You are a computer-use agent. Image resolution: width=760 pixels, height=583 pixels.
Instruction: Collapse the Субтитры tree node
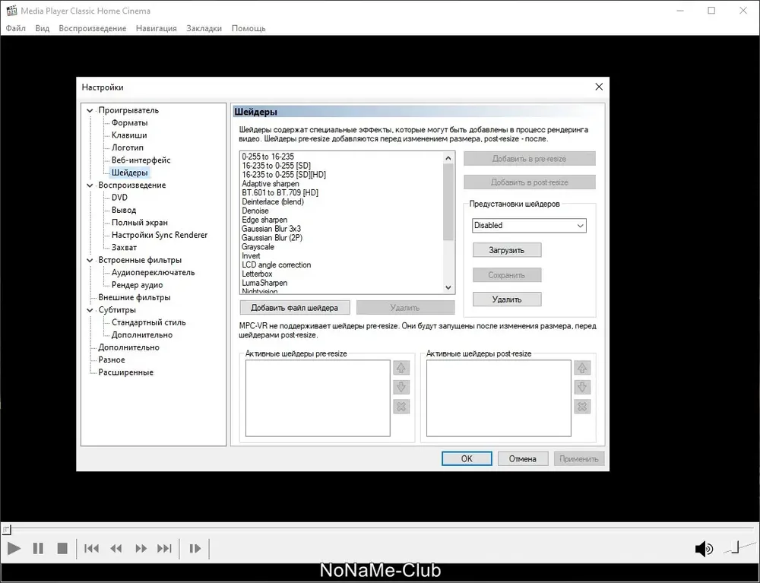90,310
